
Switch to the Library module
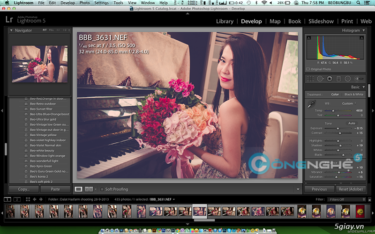point(225,21)
